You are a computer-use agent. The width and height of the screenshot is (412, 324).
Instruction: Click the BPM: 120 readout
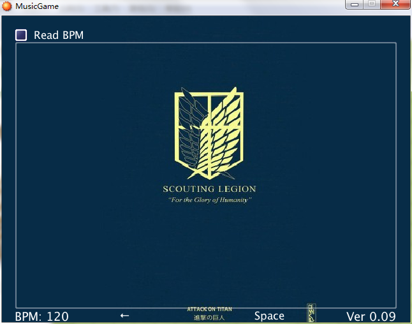[42, 316]
